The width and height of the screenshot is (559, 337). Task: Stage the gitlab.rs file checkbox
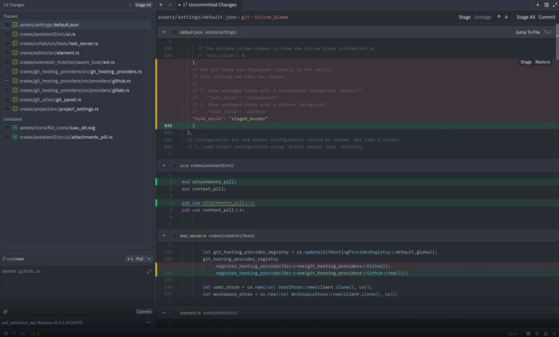7,90
